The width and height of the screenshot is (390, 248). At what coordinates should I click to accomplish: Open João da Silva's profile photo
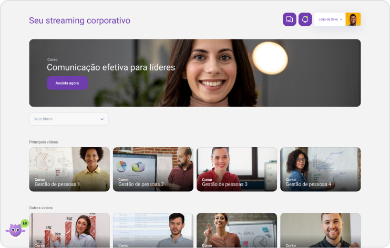[353, 19]
